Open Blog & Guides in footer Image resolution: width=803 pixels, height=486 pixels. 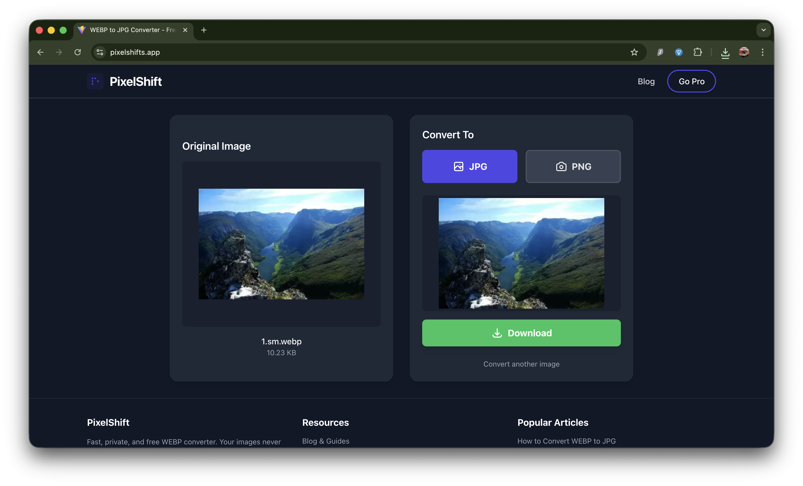click(325, 441)
